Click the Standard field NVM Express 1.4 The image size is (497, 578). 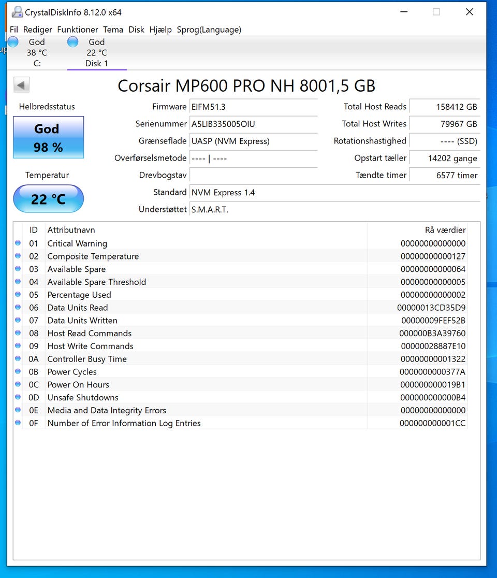335,193
